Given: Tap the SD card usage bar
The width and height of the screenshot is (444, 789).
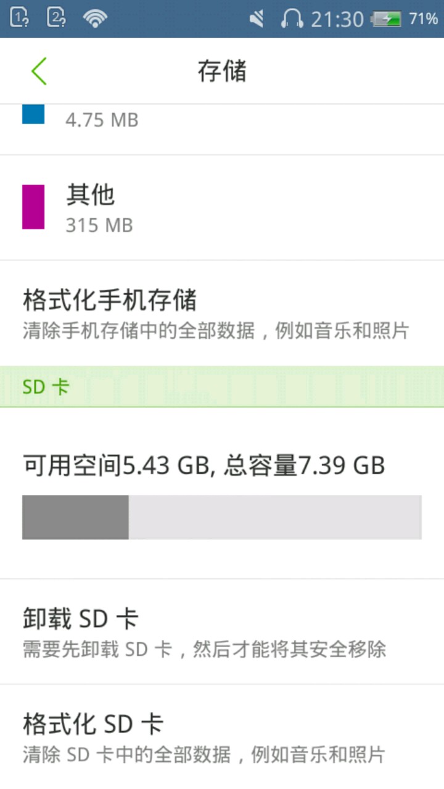Looking at the screenshot, I should 222,517.
